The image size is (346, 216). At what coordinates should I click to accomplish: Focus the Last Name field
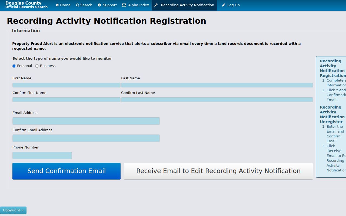pyautogui.click(x=217, y=85)
